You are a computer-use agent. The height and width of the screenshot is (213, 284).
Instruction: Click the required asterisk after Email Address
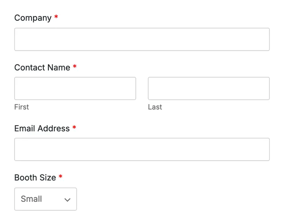click(74, 127)
